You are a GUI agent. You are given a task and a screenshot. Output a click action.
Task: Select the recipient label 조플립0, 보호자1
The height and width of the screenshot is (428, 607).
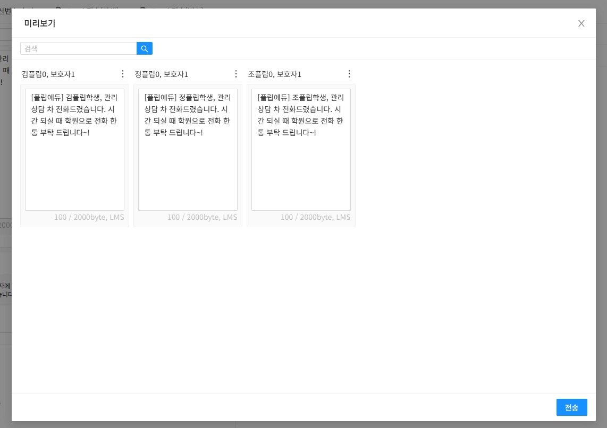[274, 74]
